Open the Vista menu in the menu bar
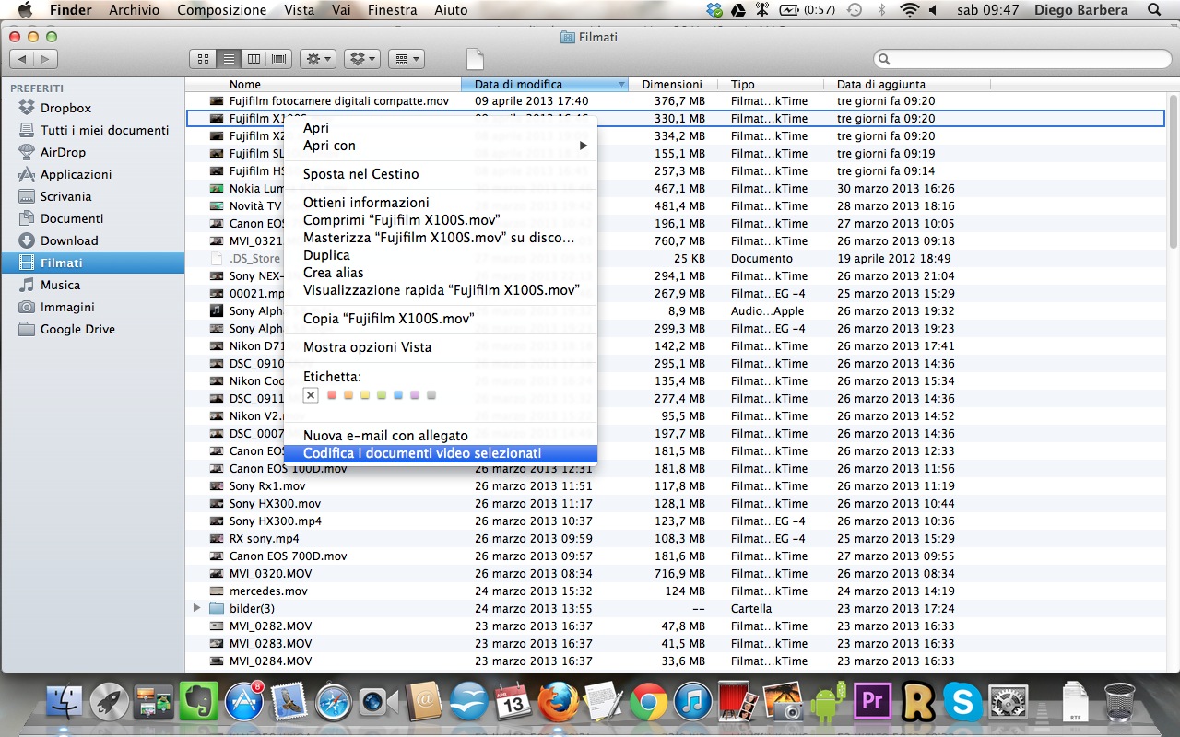Screen dimensions: 1180x737 [298, 10]
